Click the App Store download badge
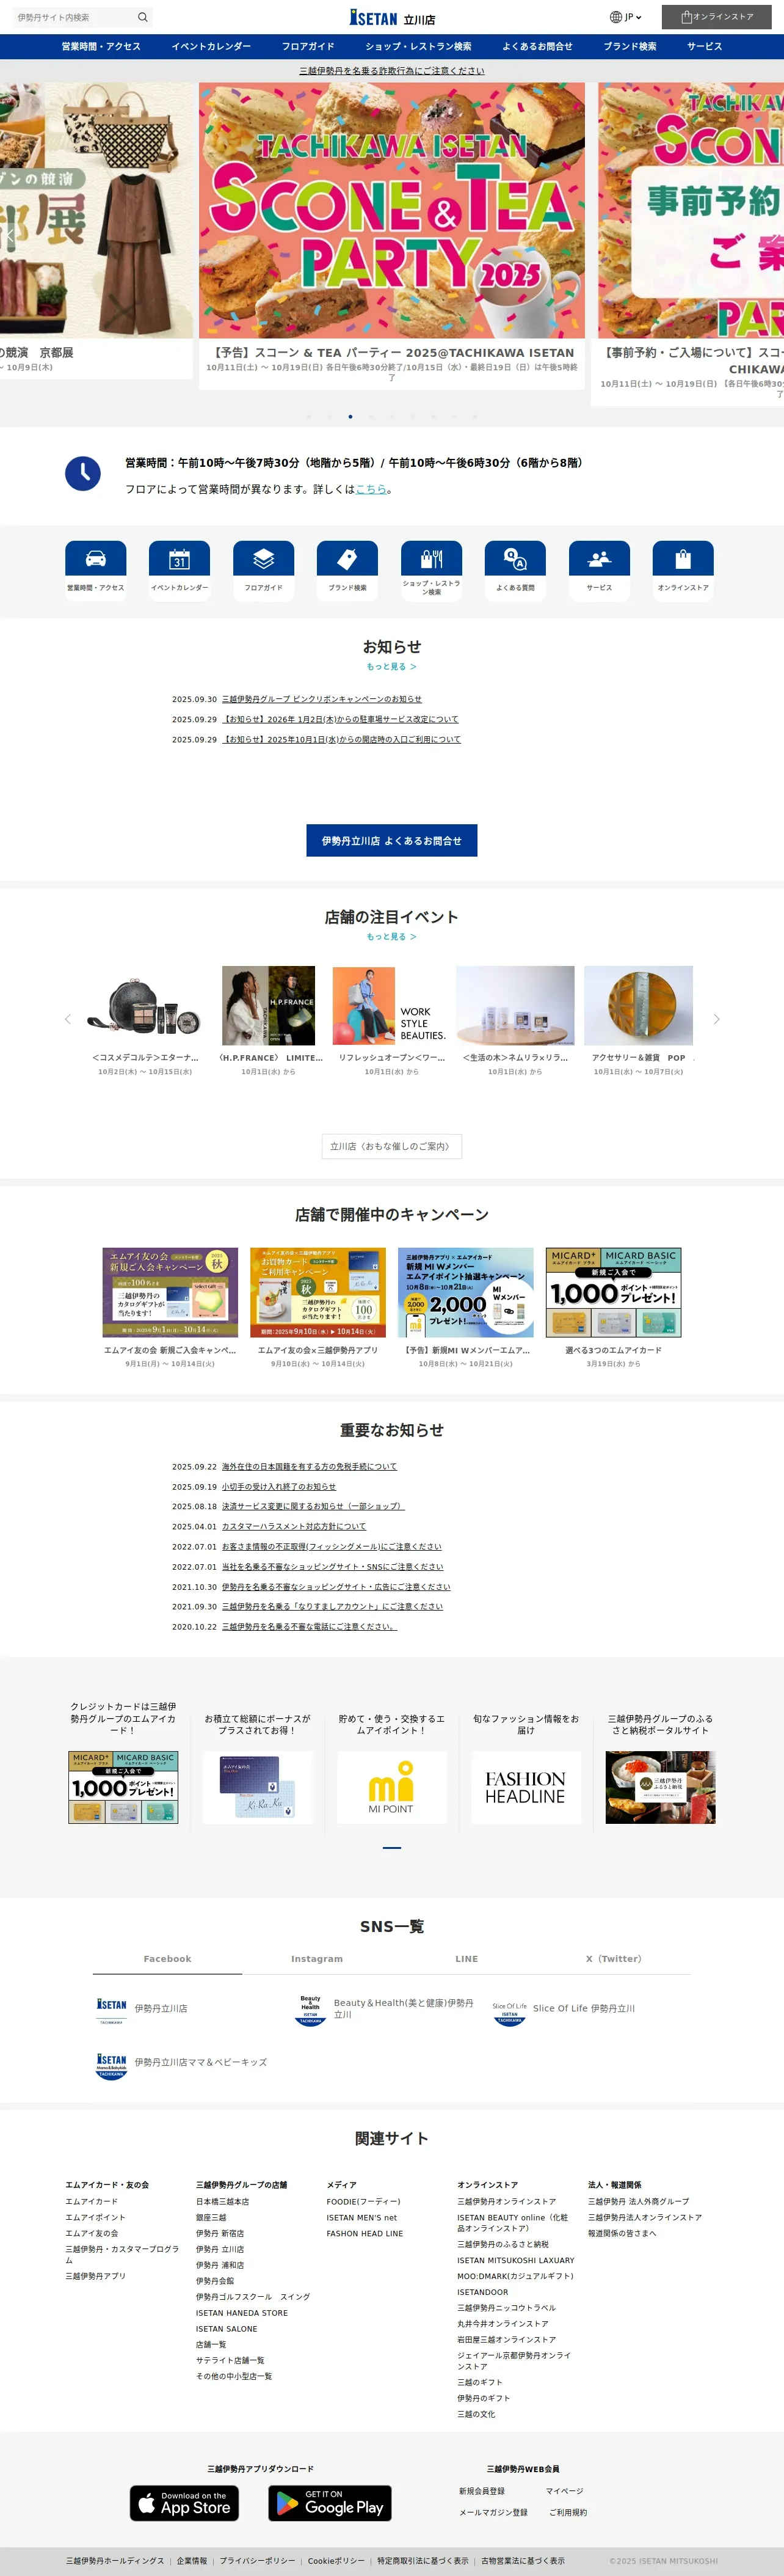The image size is (784, 2576). 184,2502
